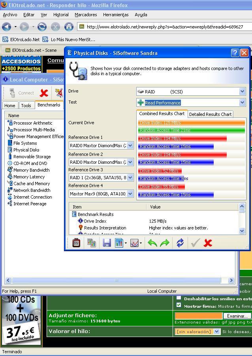The height and width of the screenshot is (356, 252).
Task: Open Reference Drive 2 dropdown
Action: [x=130, y=162]
